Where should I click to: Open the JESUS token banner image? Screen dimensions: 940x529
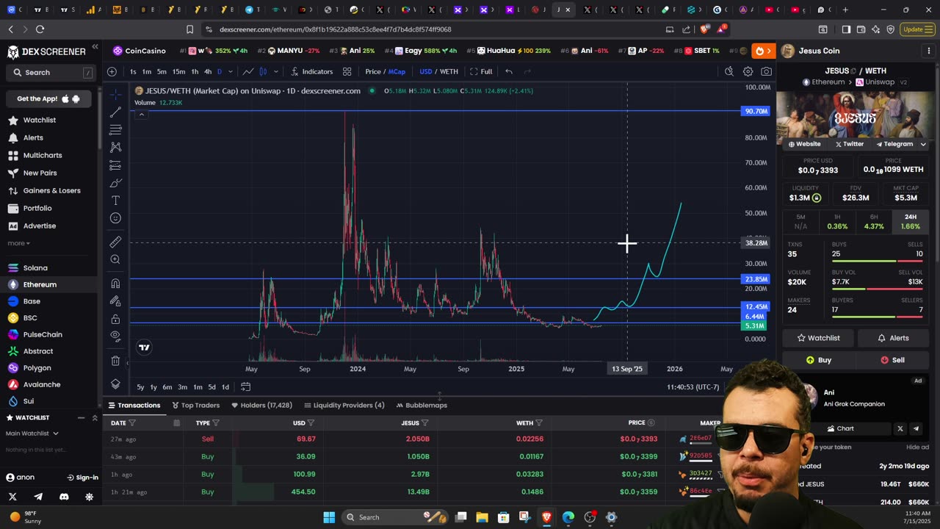pyautogui.click(x=856, y=115)
